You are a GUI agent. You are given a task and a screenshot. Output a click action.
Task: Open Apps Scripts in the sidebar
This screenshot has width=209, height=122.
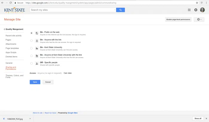point(11,52)
